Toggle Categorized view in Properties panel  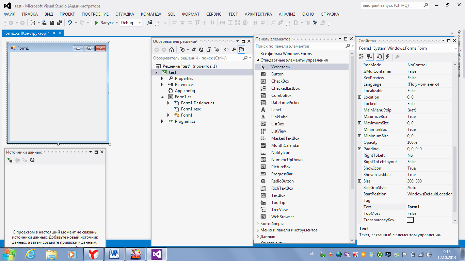[x=362, y=57]
